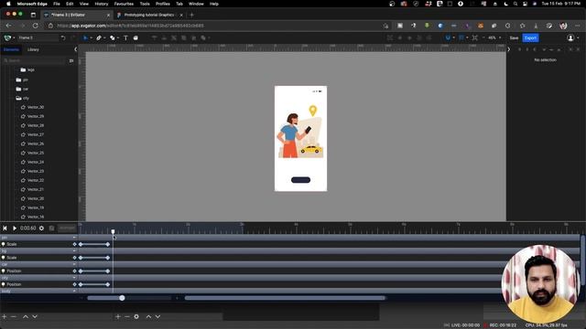Open the History menu
The image size is (586, 329).
pos(102,4)
